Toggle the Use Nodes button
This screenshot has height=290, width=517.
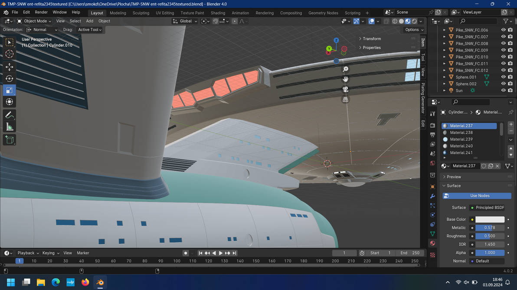(477, 196)
